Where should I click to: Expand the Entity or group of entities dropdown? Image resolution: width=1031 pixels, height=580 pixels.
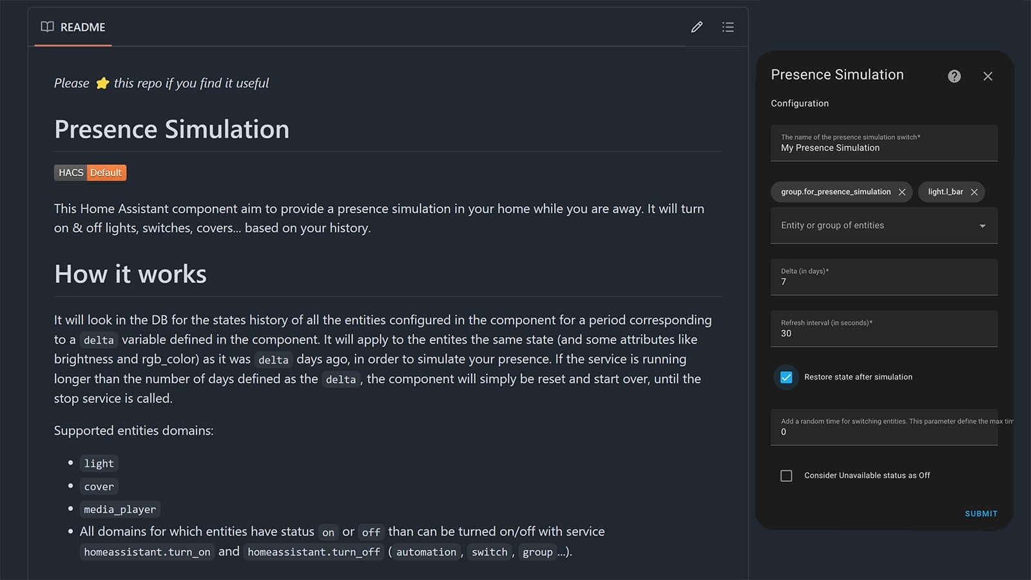point(876,226)
